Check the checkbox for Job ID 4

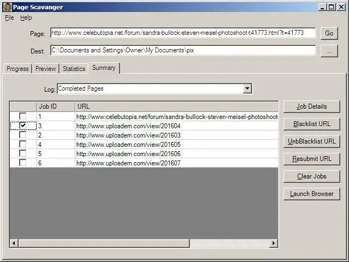(x=22, y=144)
